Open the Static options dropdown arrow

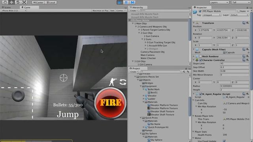coord(248,11)
